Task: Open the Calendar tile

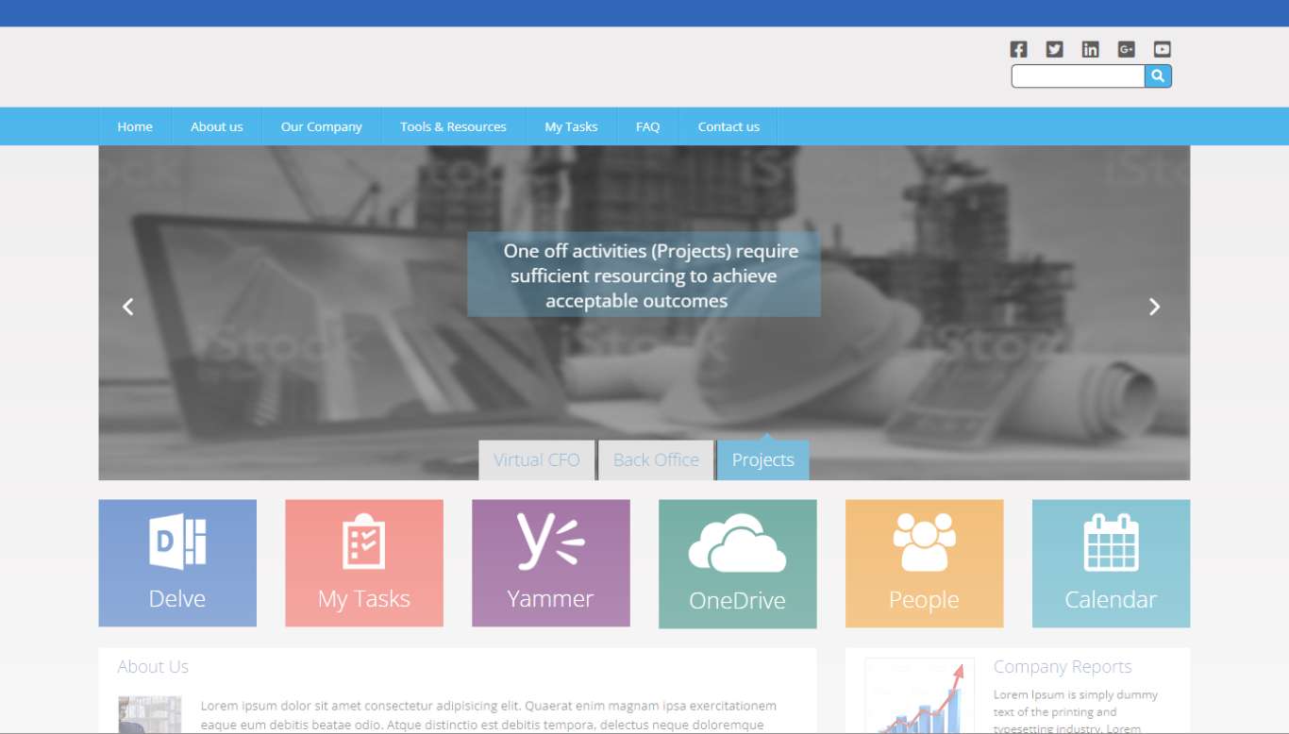Action: coord(1111,564)
